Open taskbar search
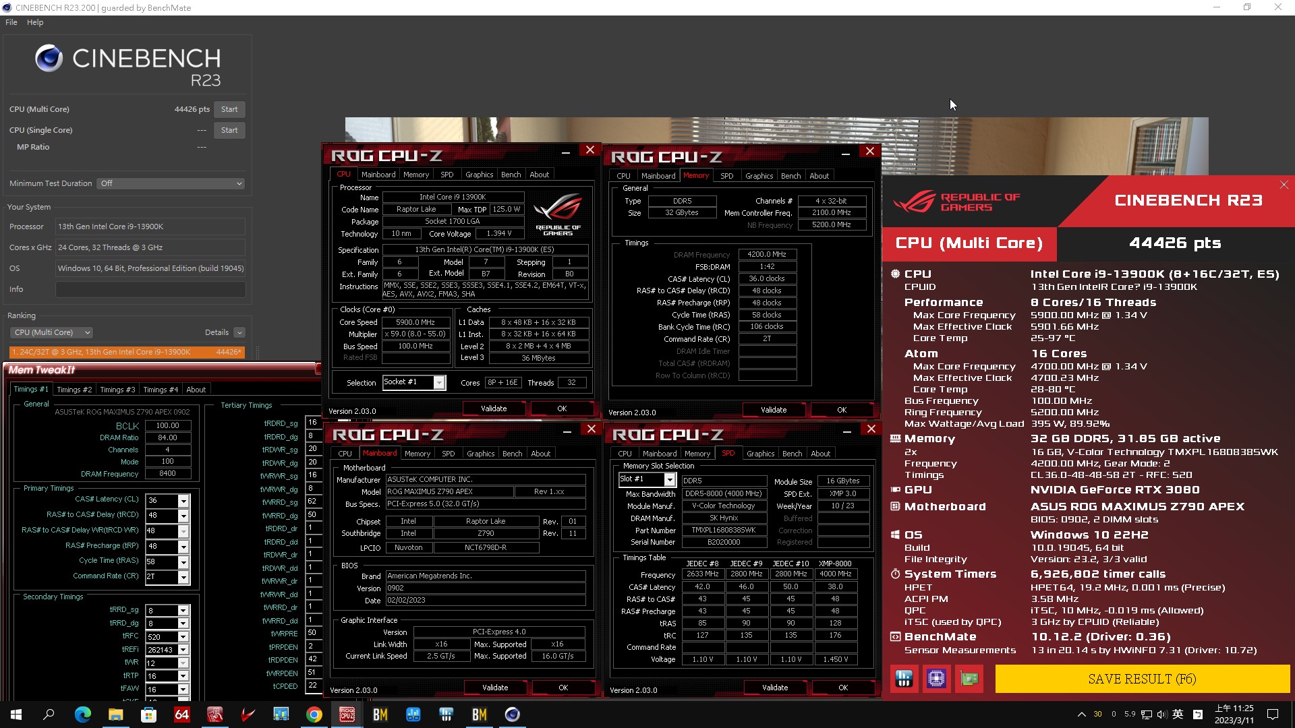 click(49, 715)
